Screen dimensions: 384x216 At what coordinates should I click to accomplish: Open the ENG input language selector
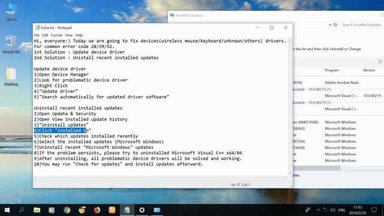click(341, 210)
